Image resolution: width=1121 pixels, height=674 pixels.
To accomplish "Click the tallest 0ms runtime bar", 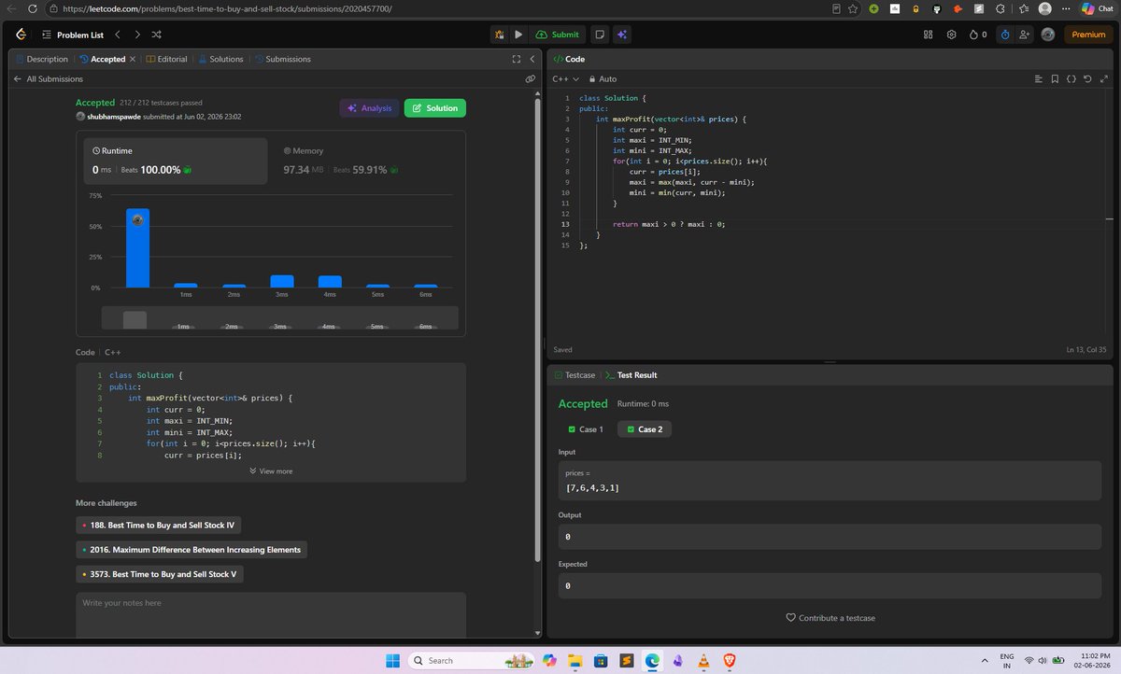I will click(137, 248).
